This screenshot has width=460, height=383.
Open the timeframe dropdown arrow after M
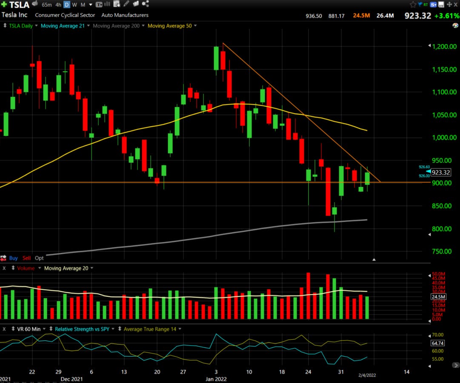click(91, 5)
